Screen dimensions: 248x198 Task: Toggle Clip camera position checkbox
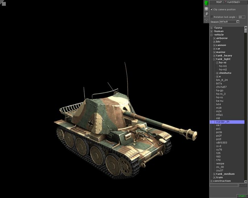(x=211, y=9)
